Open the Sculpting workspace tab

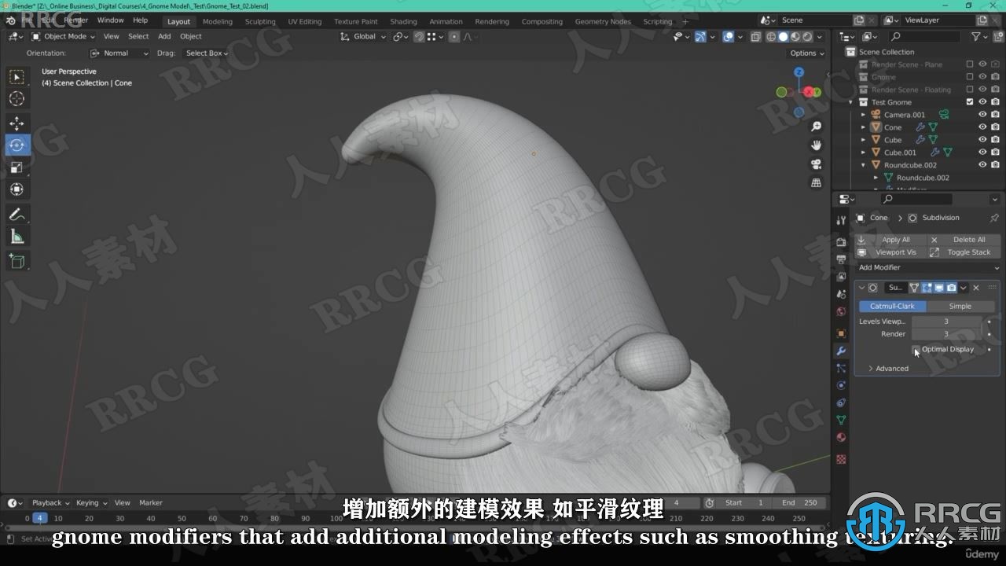pos(260,21)
